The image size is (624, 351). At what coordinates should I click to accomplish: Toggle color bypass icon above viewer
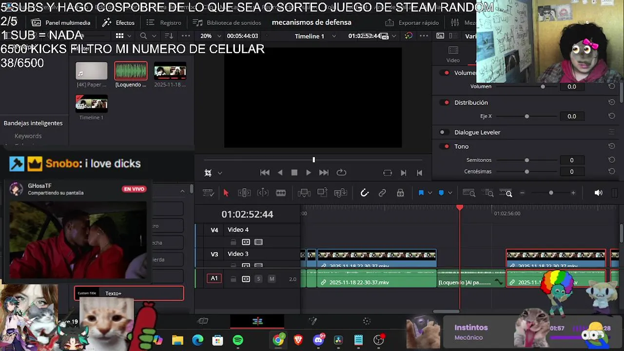pyautogui.click(x=409, y=36)
